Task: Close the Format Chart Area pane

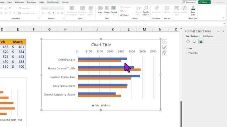Action: tap(223, 31)
